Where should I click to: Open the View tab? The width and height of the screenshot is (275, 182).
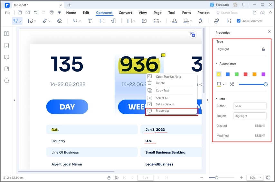coord(143,13)
